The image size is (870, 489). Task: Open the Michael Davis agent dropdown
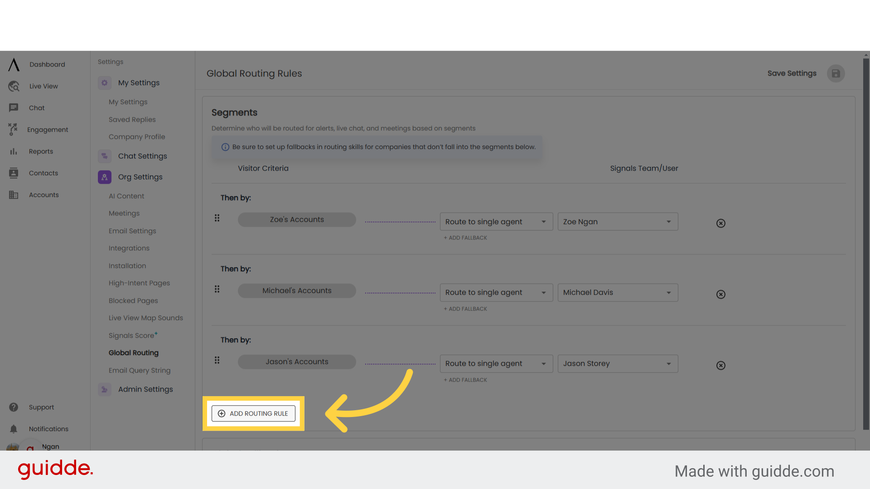pos(618,292)
